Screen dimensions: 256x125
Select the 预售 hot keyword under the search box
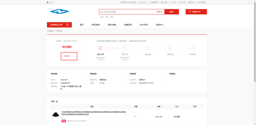(x=111, y=17)
